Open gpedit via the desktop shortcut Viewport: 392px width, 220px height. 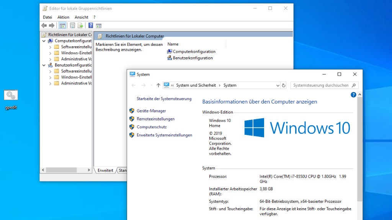click(11, 95)
